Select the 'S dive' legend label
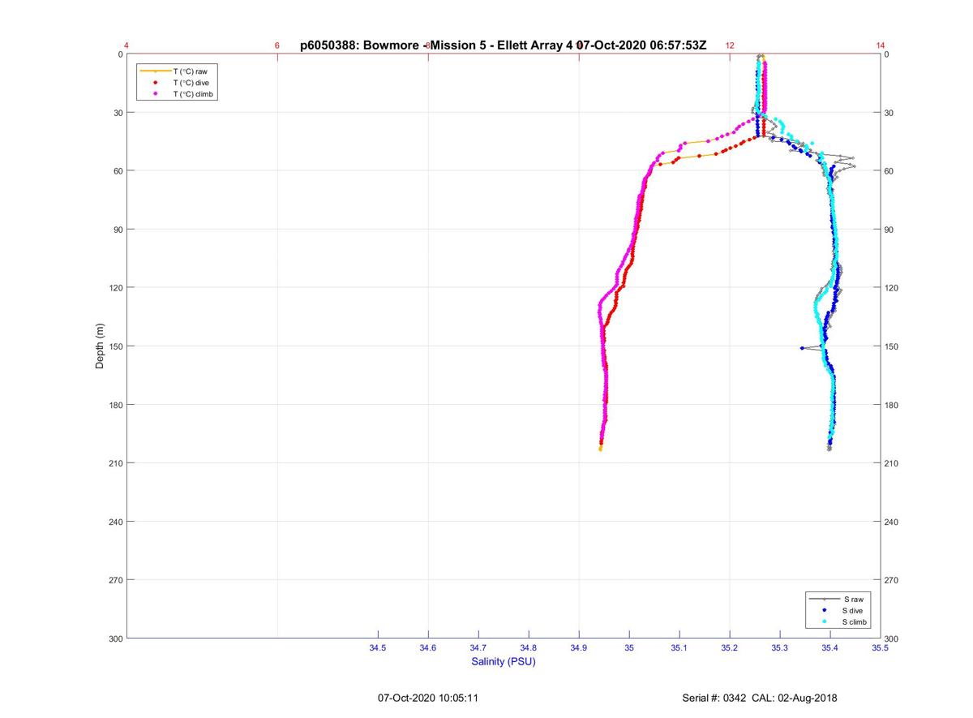The height and width of the screenshot is (718, 973). tap(853, 610)
